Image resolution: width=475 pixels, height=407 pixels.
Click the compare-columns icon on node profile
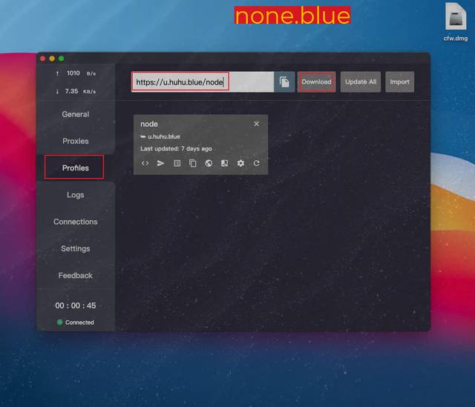(x=225, y=163)
